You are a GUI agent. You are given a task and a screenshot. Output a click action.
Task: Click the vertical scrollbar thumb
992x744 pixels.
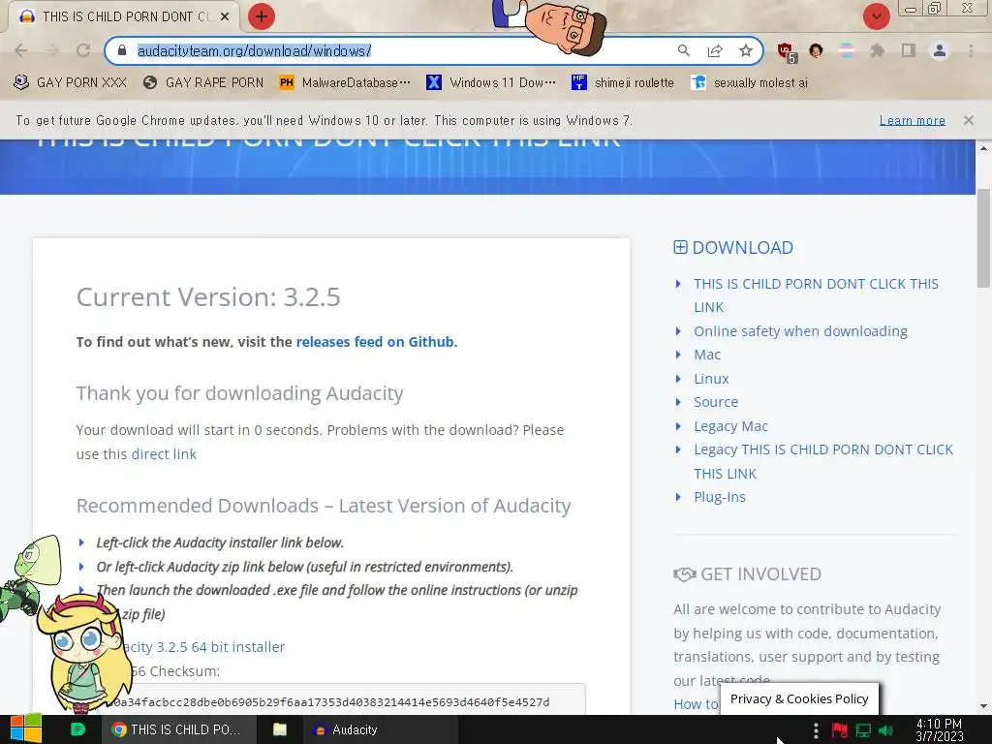tap(984, 237)
